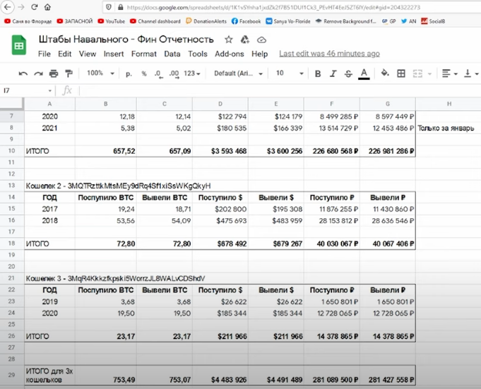Toggle bold formatting
The width and height of the screenshot is (481, 389).
(x=318, y=73)
